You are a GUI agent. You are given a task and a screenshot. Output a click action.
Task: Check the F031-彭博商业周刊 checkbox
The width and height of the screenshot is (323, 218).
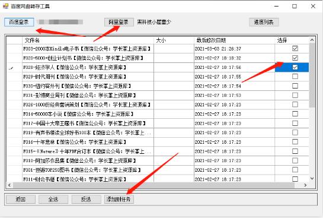click(295, 95)
